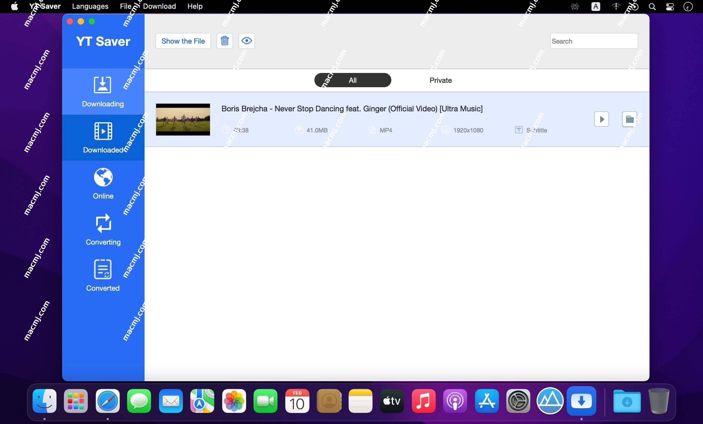Open the Trash in the Dock
The image size is (703, 424).
[x=659, y=401]
